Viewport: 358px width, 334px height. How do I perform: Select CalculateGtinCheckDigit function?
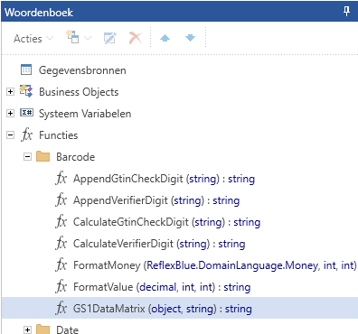[x=167, y=222]
